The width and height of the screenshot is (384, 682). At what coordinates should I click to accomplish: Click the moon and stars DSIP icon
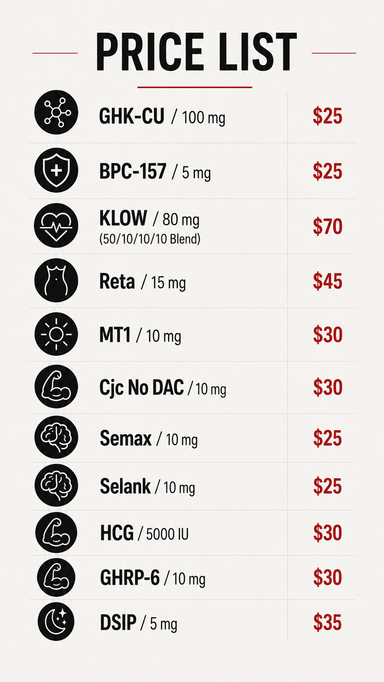(56, 622)
